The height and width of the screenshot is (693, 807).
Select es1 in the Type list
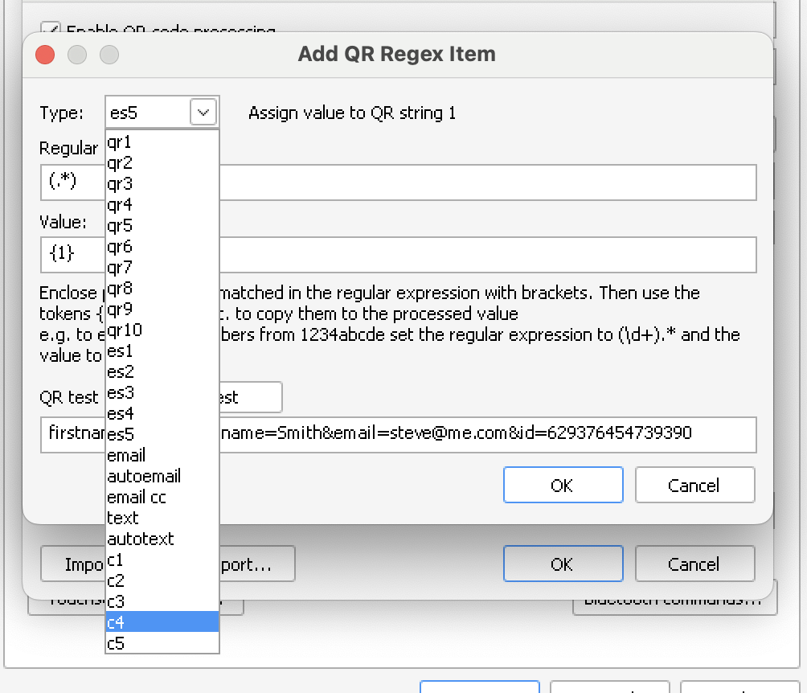pyautogui.click(x=120, y=351)
